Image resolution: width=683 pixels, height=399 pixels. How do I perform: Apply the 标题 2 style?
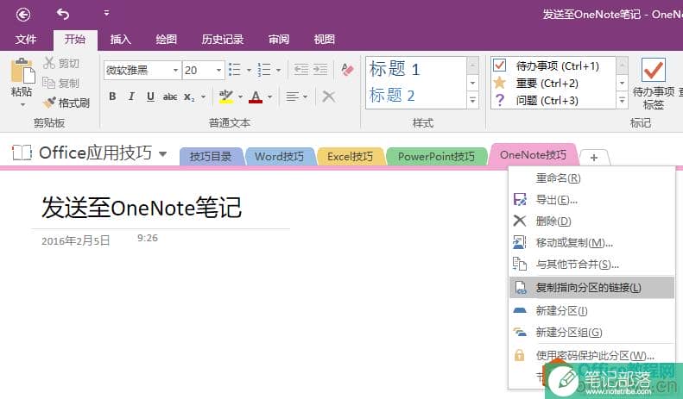pos(392,95)
